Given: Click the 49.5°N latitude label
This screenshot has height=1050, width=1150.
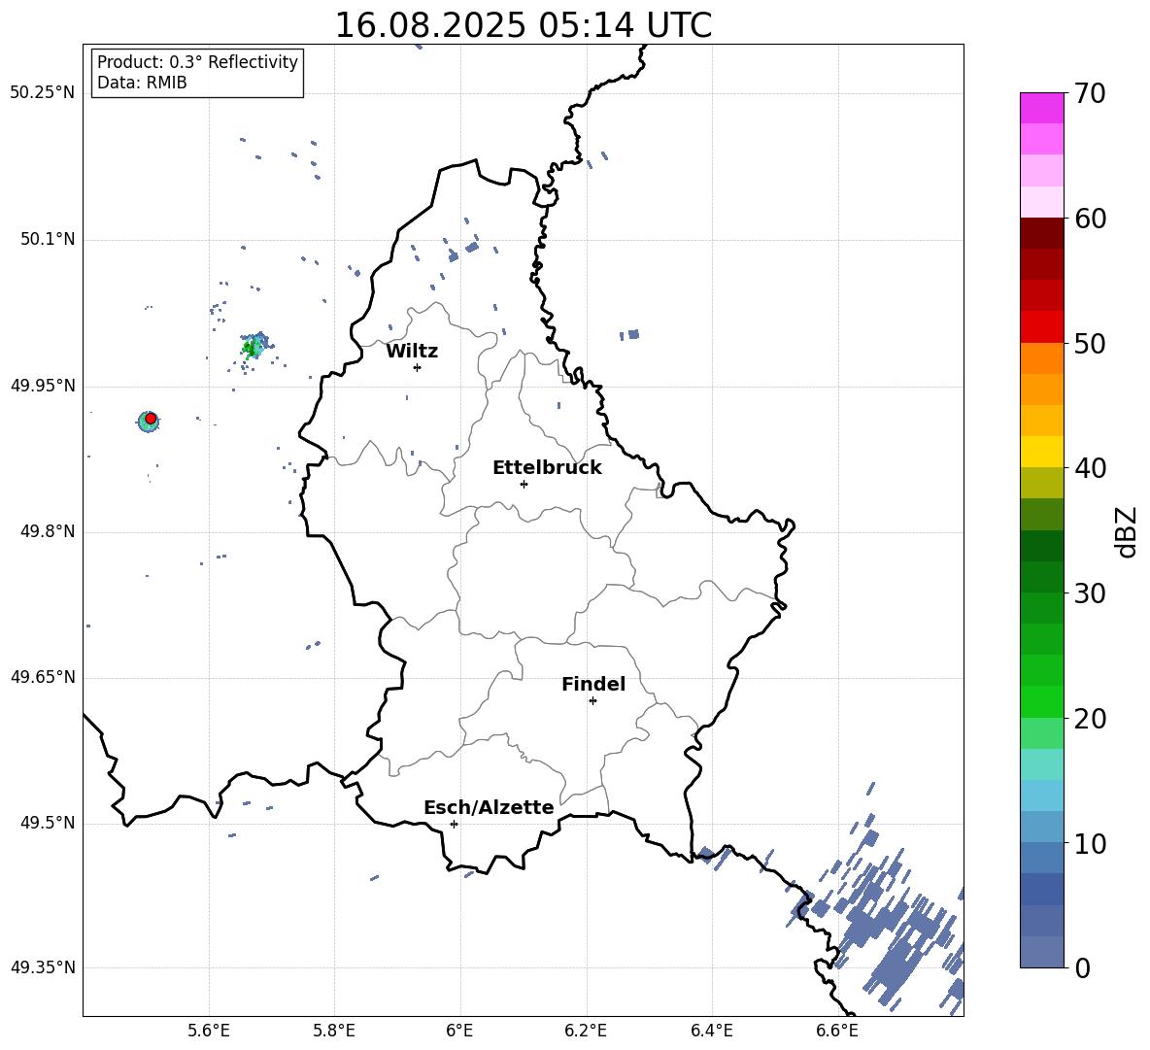Looking at the screenshot, I should 48,823.
